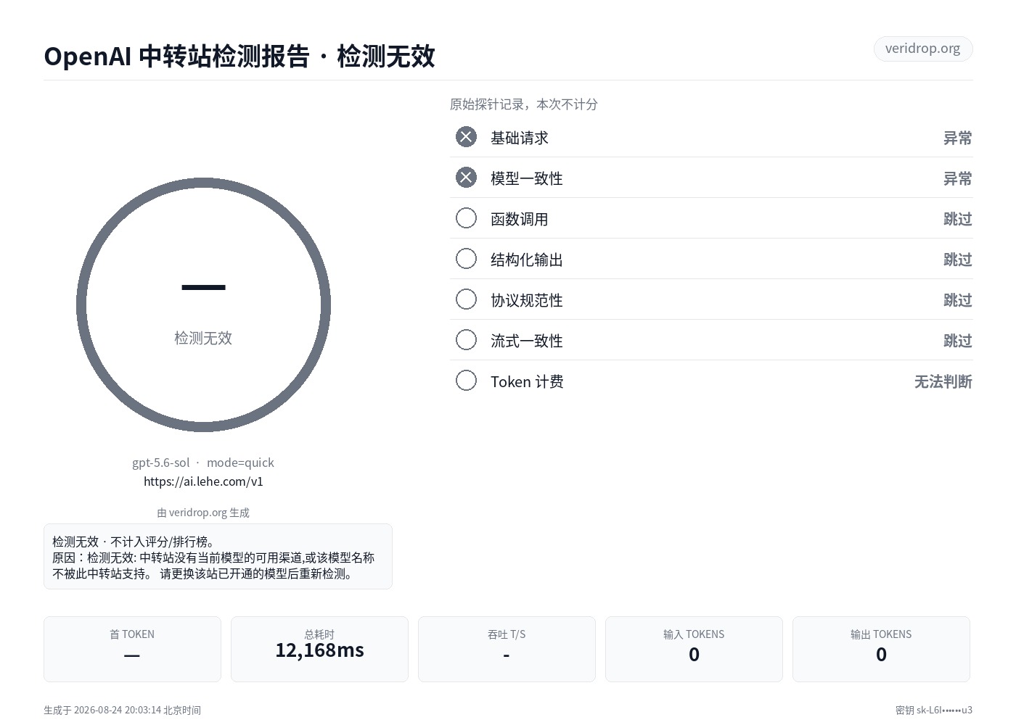Image resolution: width=1016 pixels, height=725 pixels.
Task: Click the X icon beside 基础请求
Action: tap(466, 137)
